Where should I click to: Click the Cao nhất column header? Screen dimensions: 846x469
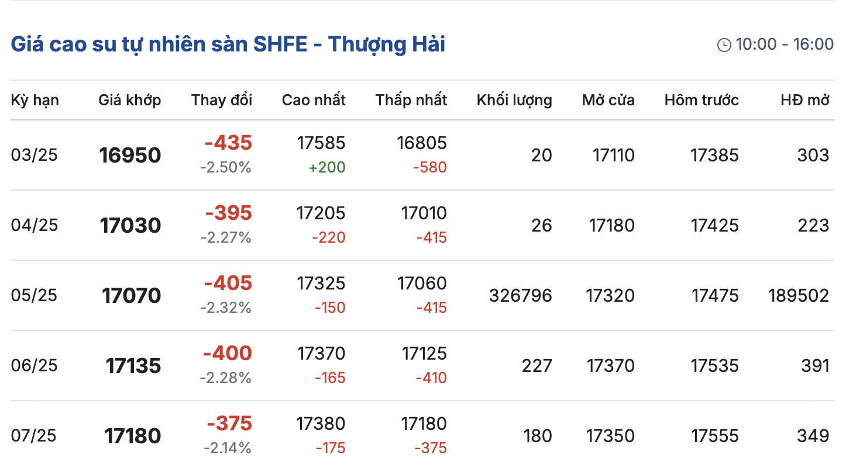coord(314,100)
